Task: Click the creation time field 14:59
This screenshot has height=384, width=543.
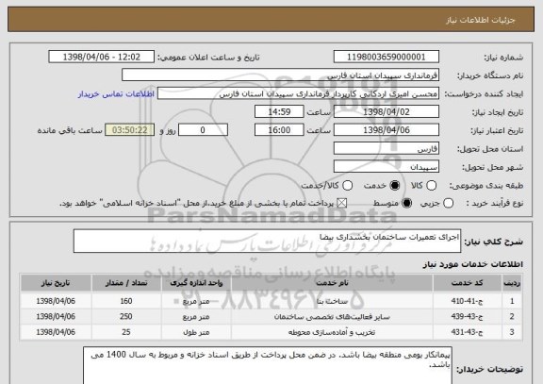Action: pyautogui.click(x=279, y=112)
